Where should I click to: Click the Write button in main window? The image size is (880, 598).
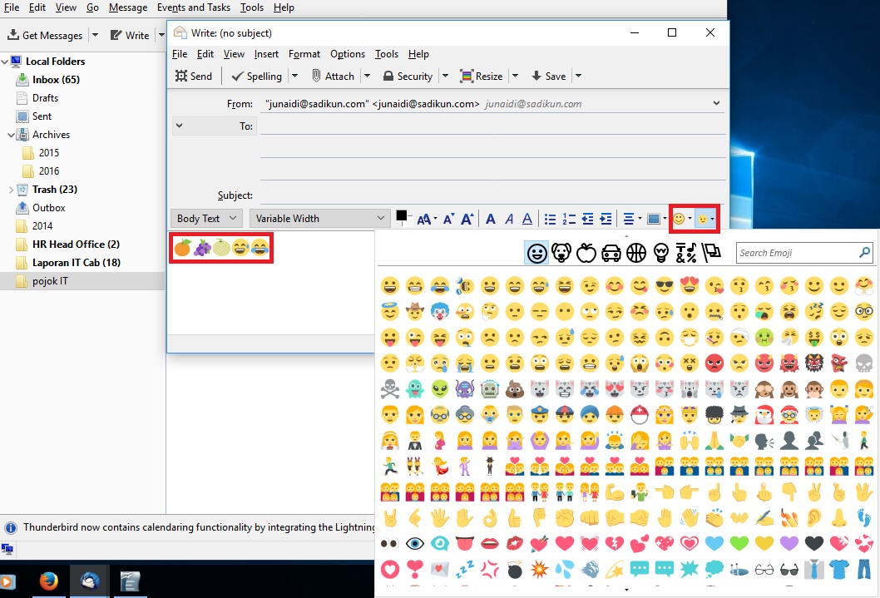130,35
